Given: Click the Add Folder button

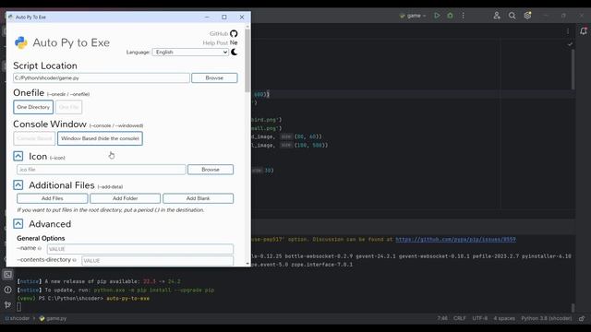Looking at the screenshot, I should point(126,198).
